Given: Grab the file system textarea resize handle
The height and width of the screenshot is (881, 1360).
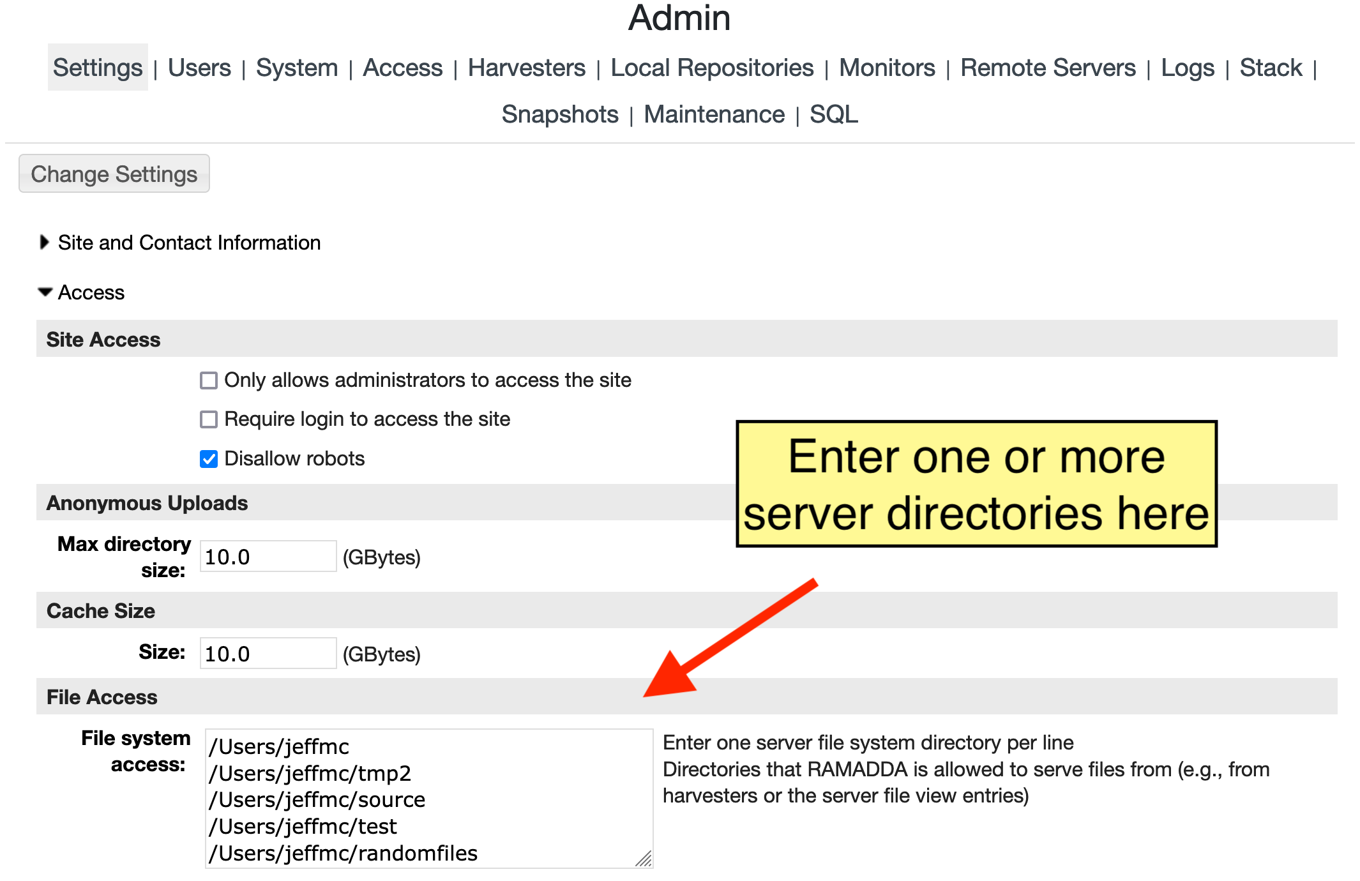Looking at the screenshot, I should tap(644, 859).
